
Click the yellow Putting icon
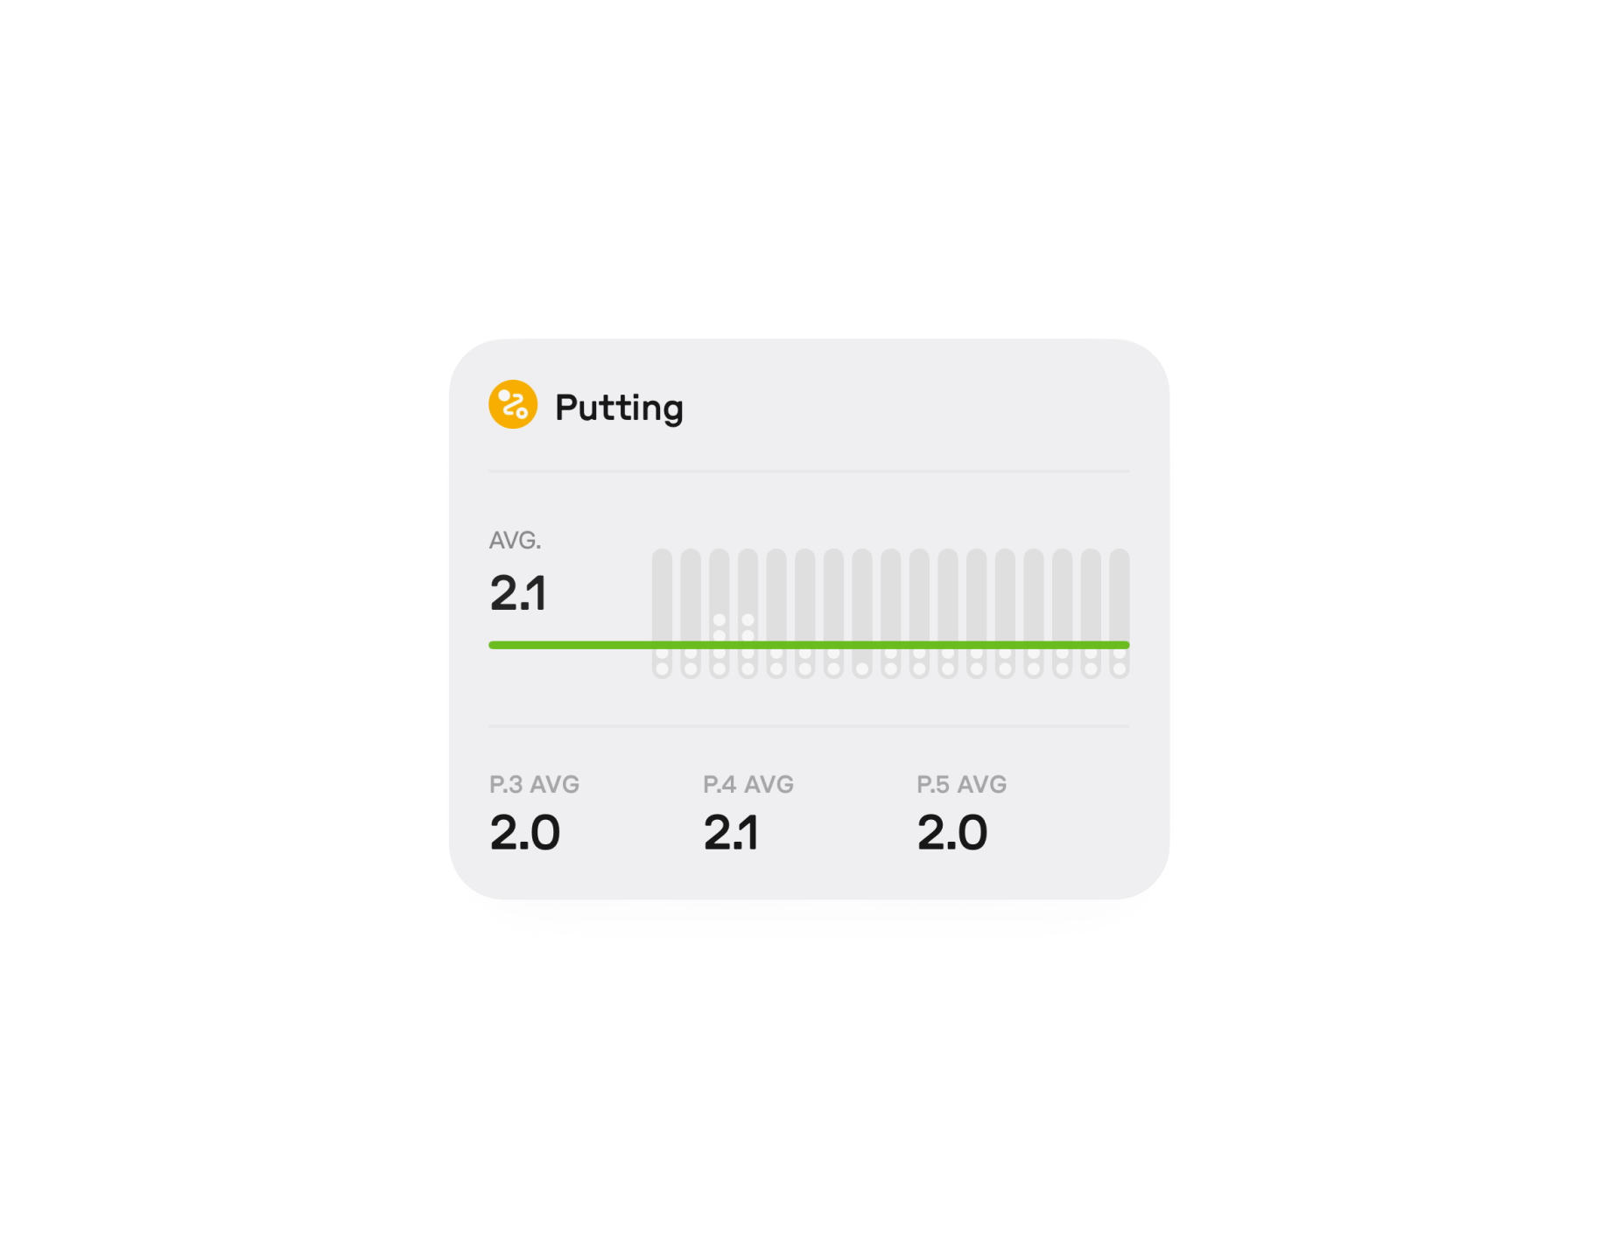(x=513, y=404)
